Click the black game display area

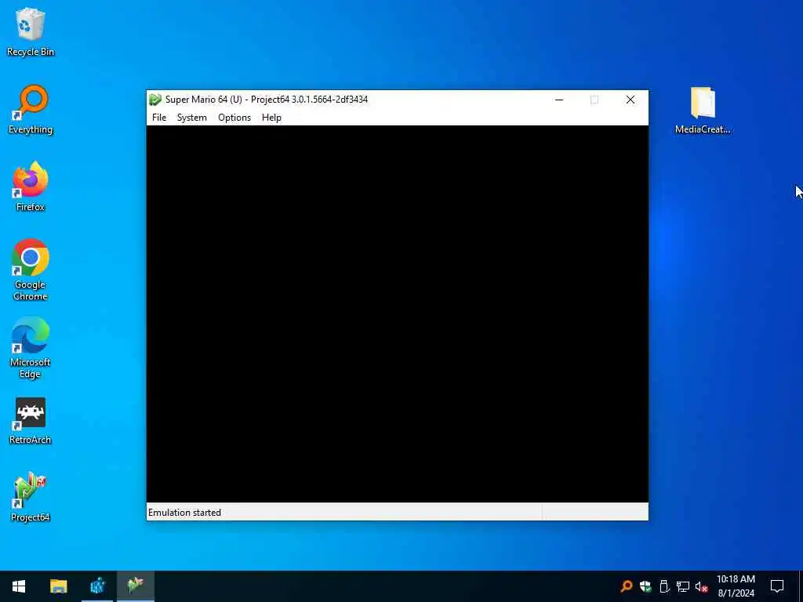click(398, 314)
